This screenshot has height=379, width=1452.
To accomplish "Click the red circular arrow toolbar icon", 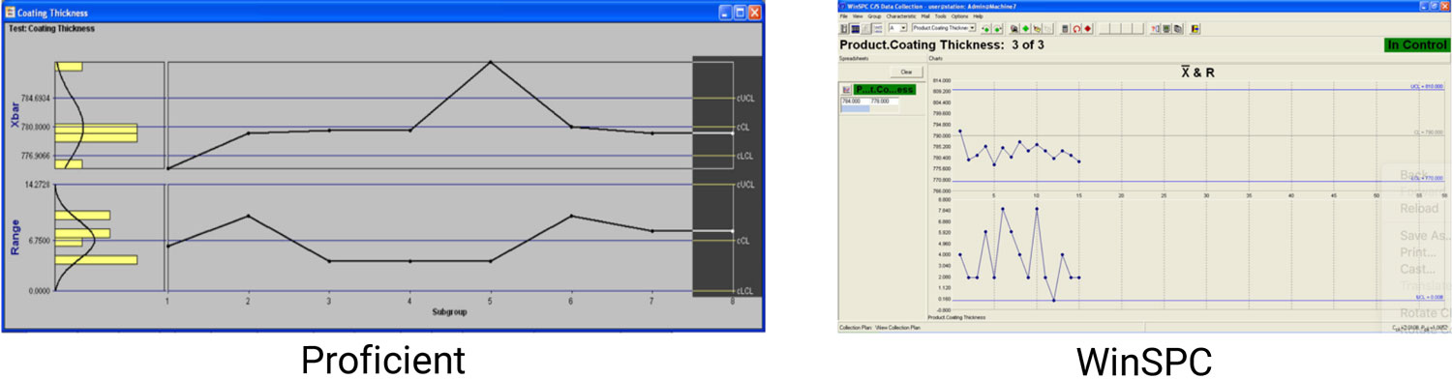I will (1076, 28).
